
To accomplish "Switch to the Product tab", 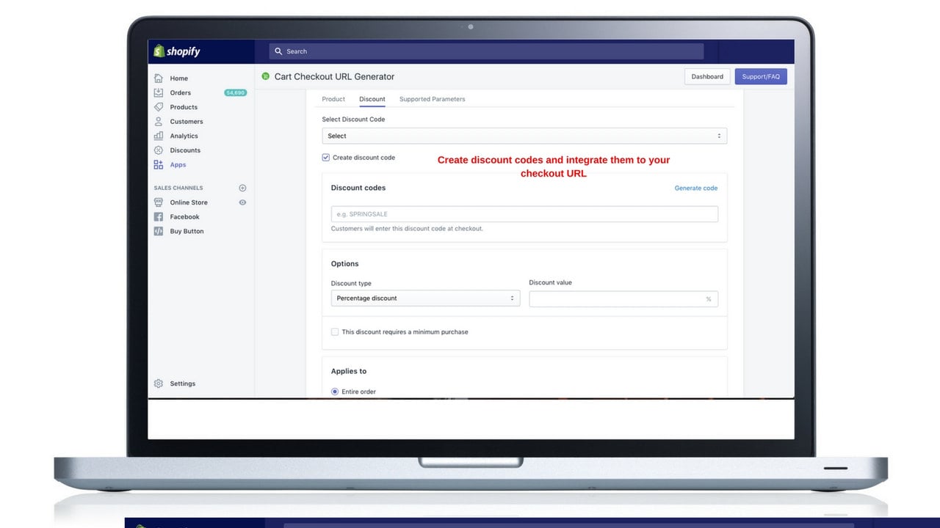I will click(333, 99).
